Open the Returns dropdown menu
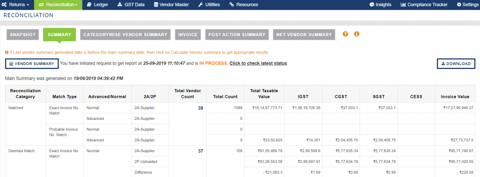Image resolution: width=480 pixels, height=177 pixels. pyautogui.click(x=15, y=5)
